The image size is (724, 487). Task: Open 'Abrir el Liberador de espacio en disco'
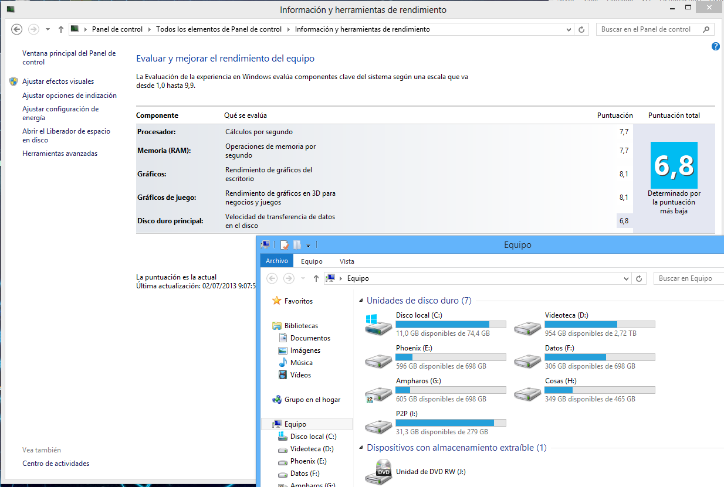[66, 136]
